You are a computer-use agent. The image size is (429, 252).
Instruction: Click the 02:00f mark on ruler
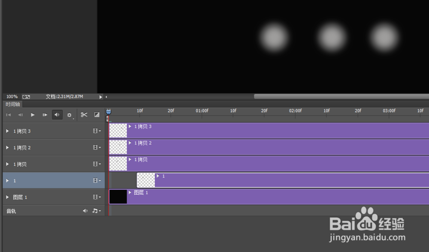click(296, 111)
